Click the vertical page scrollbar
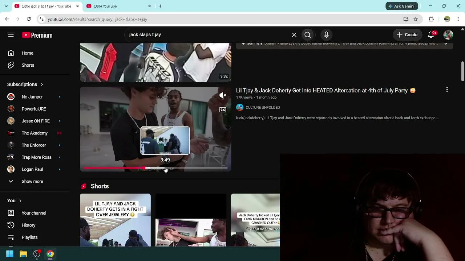The width and height of the screenshot is (465, 261). [462, 71]
